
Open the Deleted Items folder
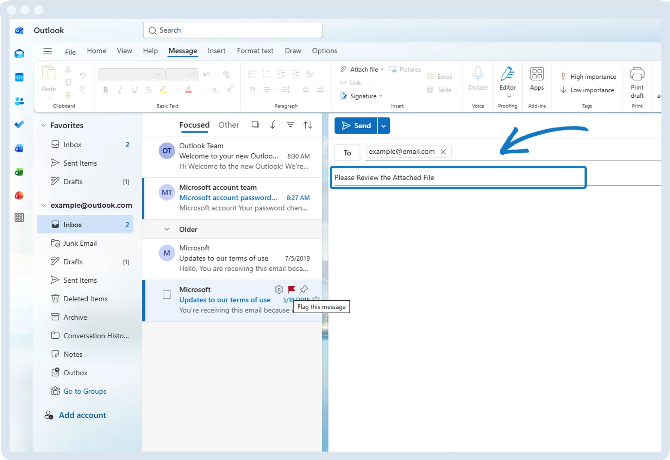tap(85, 299)
